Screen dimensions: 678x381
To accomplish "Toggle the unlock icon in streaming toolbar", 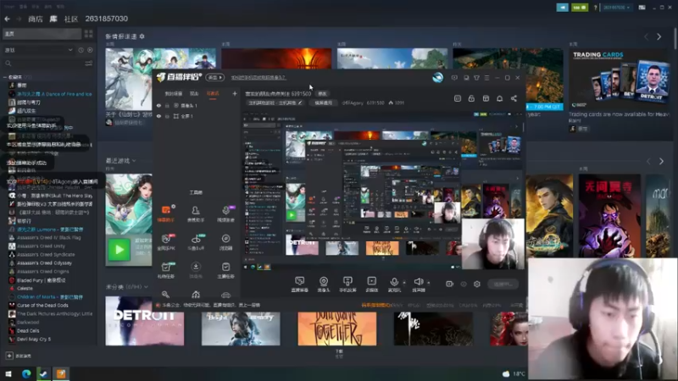I will tap(471, 98).
